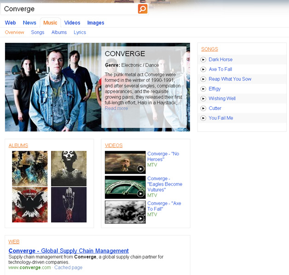Open the Cached page link
Screen dimensions: 289x275
tap(68, 268)
